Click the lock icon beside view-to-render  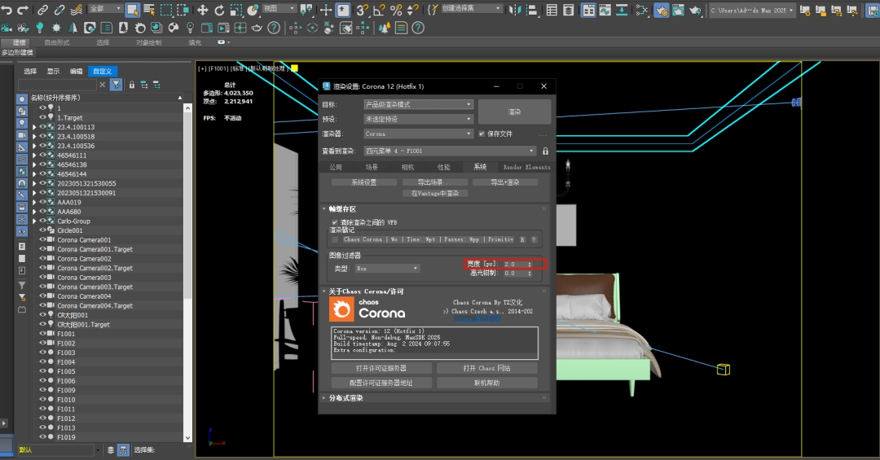(545, 151)
